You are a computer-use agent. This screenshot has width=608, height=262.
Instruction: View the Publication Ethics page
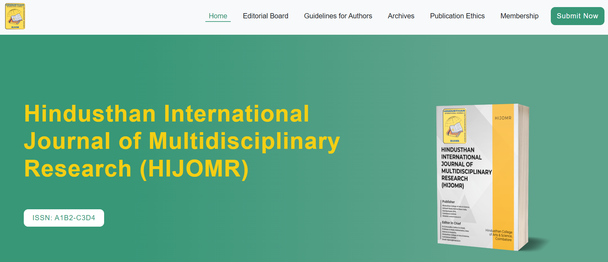tap(457, 16)
